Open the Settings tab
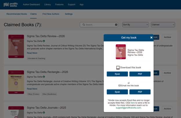Viewport: 181px width, 118px height. tap(69, 14)
